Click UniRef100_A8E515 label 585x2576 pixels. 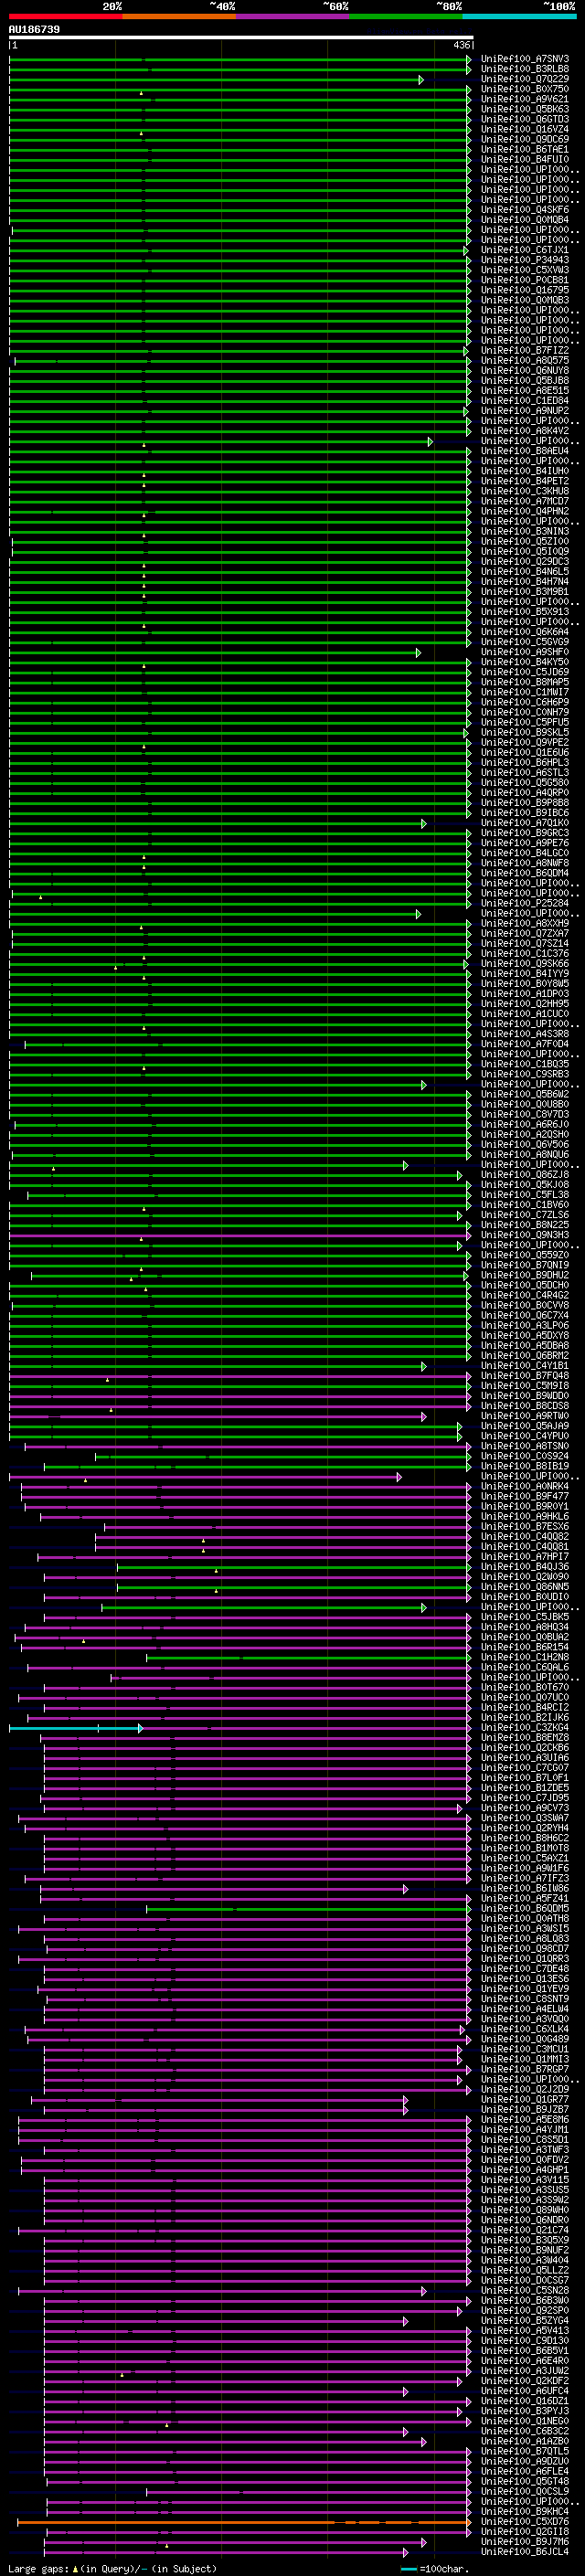(x=525, y=391)
